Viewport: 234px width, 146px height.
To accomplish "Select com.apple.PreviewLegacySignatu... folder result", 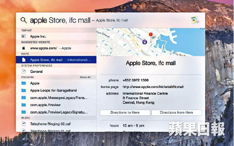I will 56,112.
